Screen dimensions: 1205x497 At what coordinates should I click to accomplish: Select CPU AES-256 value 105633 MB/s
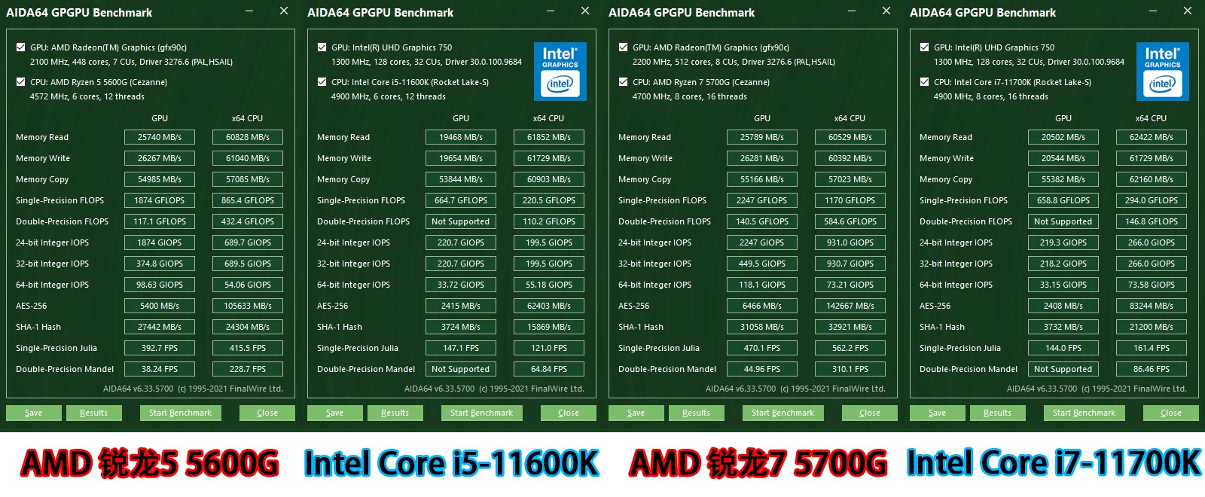coord(248,306)
